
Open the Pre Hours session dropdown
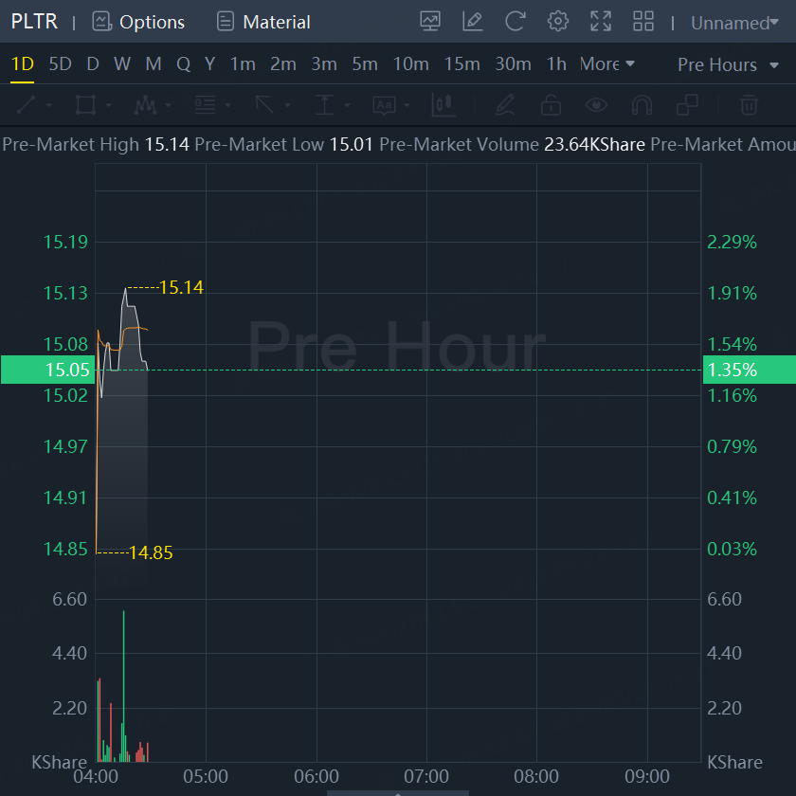[x=728, y=65]
